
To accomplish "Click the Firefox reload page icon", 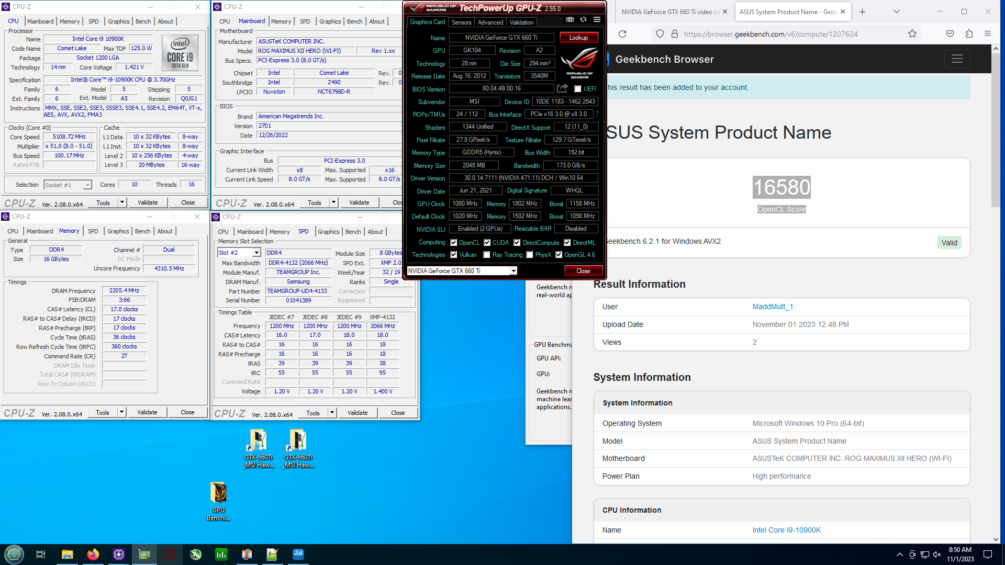I will tap(622, 34).
